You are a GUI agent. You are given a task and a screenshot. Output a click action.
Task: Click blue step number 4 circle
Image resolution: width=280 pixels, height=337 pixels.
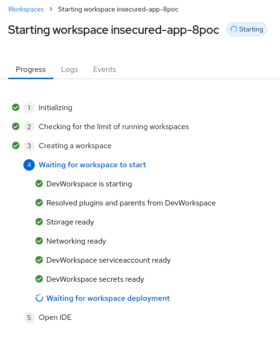click(29, 165)
